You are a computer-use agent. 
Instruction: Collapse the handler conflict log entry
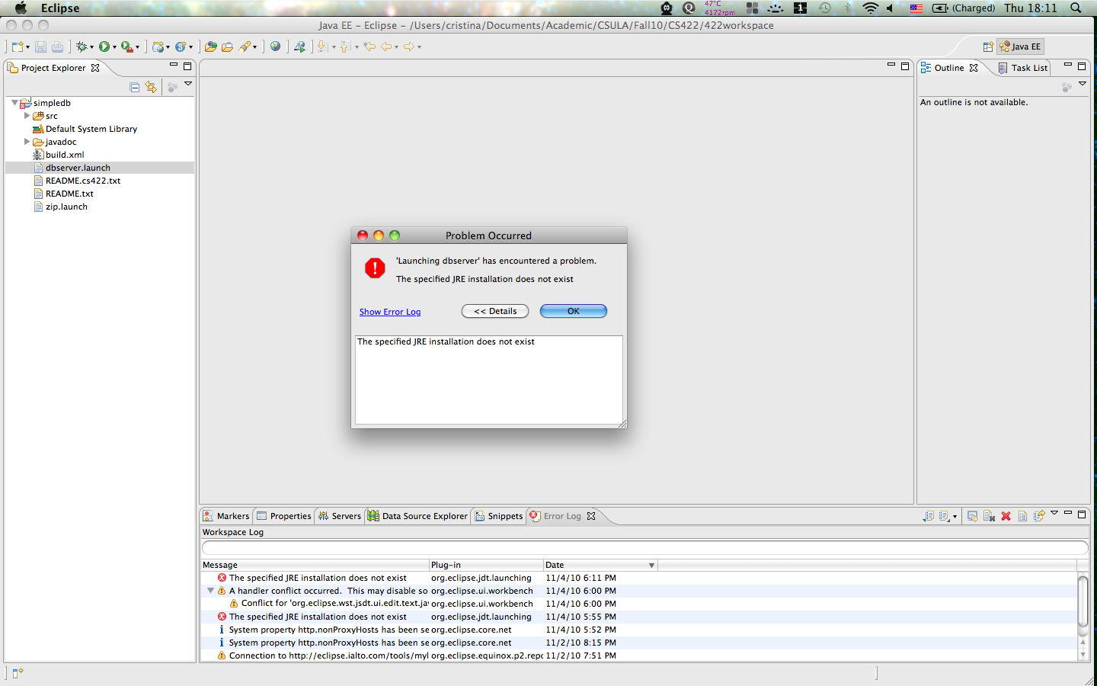pos(211,591)
